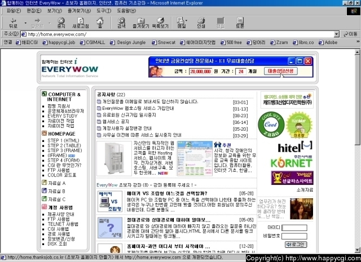Open the 파일(F) menu
The image size is (361, 262).
coord(14,11)
